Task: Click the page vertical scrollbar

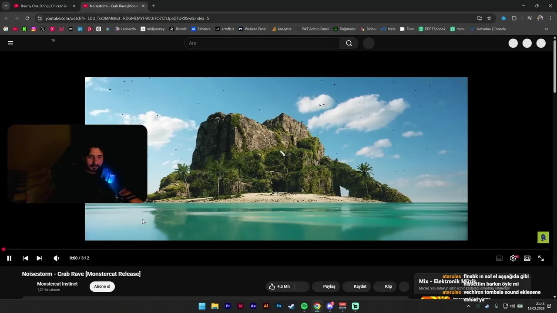Action: click(555, 66)
